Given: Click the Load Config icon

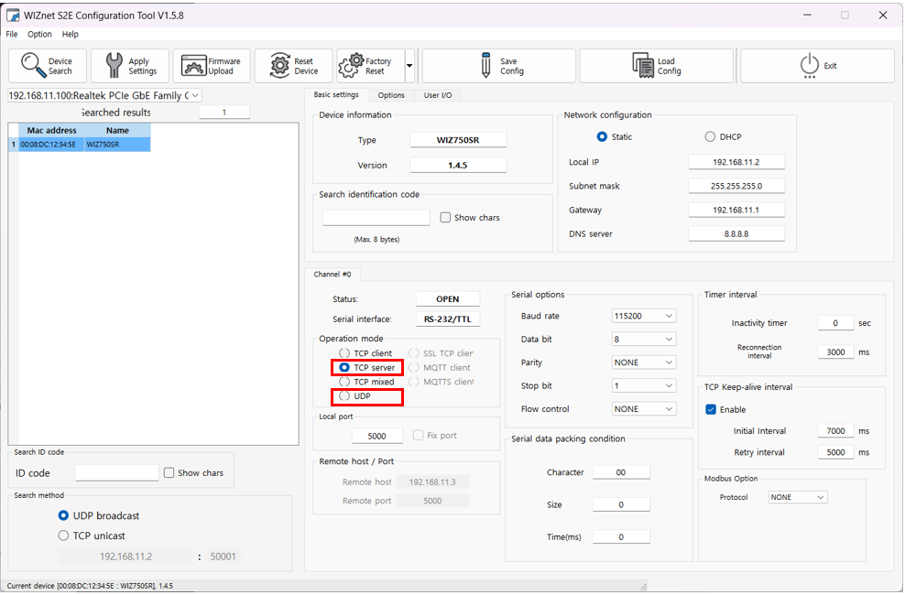Looking at the screenshot, I should [644, 66].
